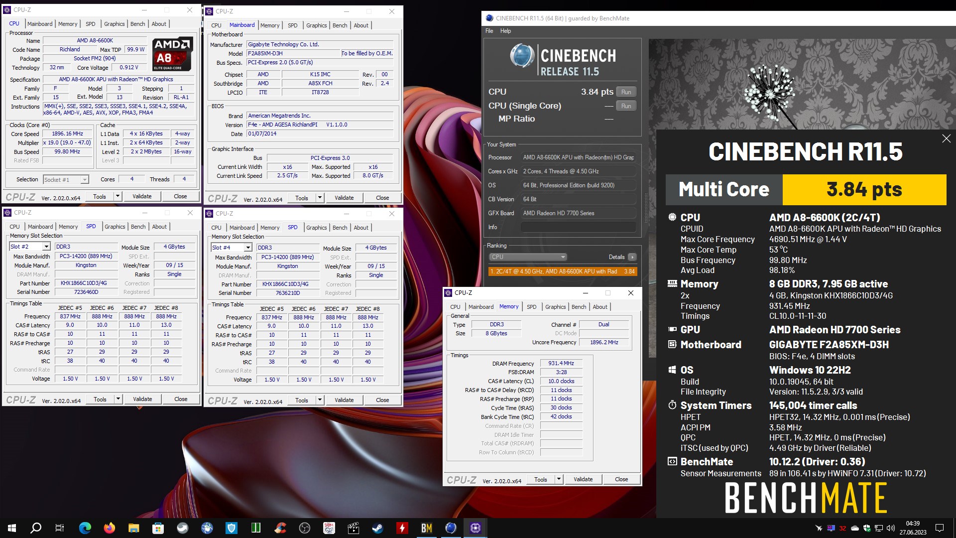Screen dimensions: 956x538
Task: Open taskbar Search
Action: [36, 528]
